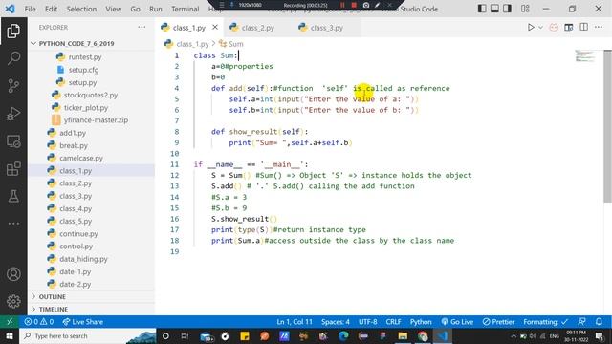Open the Terminal menu
Image resolution: width=612 pixels, height=344 pixels.
pyautogui.click(x=185, y=9)
